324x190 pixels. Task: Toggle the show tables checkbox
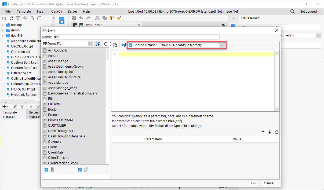coord(46,170)
